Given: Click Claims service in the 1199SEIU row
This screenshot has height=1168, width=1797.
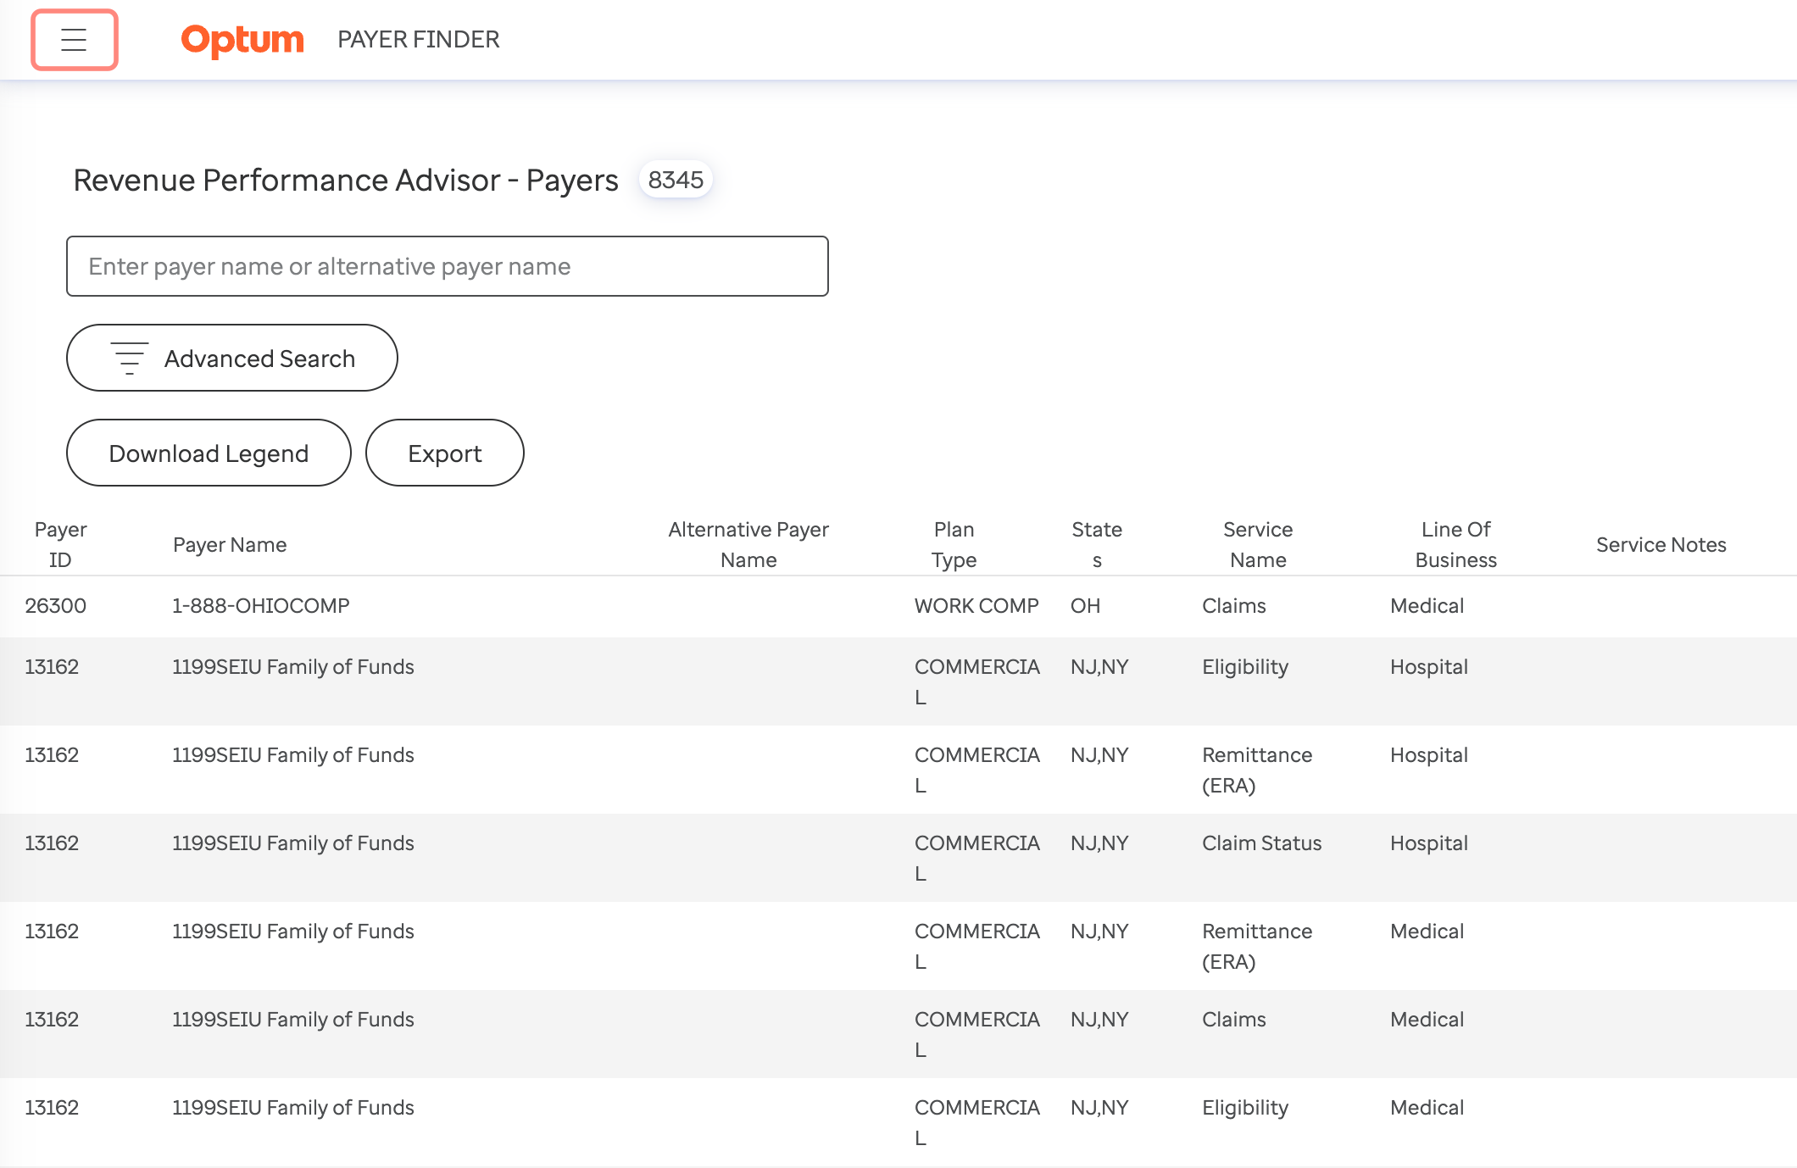Looking at the screenshot, I should pos(1234,1020).
